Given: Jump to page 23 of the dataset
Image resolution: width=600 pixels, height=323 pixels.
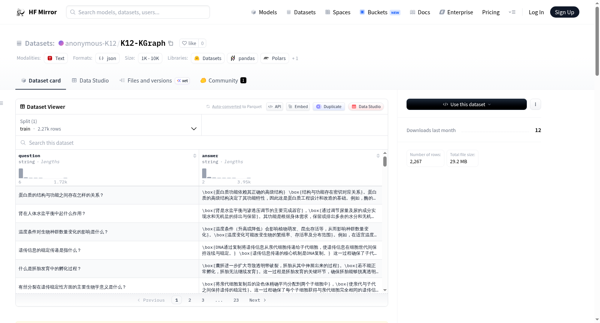Looking at the screenshot, I should point(236,300).
